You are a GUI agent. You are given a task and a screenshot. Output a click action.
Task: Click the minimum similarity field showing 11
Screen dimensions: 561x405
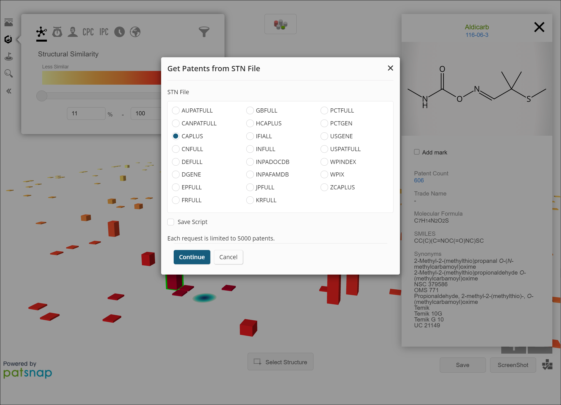coord(86,114)
